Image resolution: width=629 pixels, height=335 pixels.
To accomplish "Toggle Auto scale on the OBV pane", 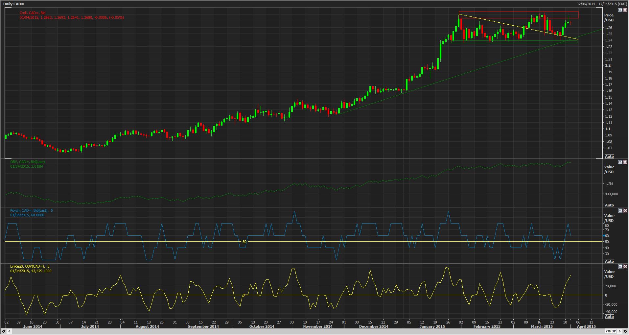I will [609, 205].
